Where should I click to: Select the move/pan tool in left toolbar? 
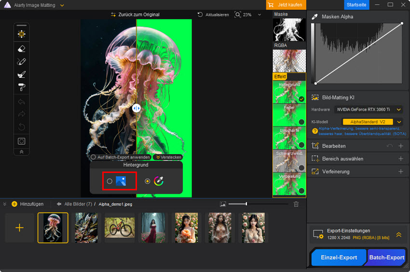point(21,34)
